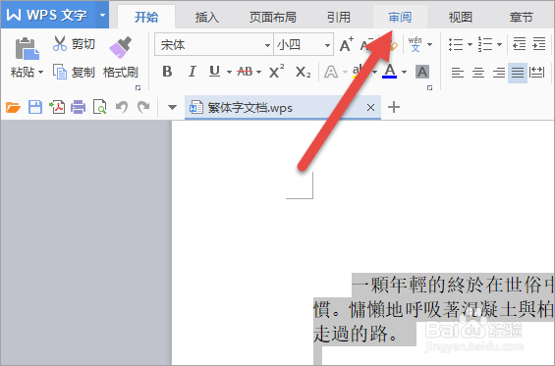Export document to PDF
555x366 pixels.
57,107
